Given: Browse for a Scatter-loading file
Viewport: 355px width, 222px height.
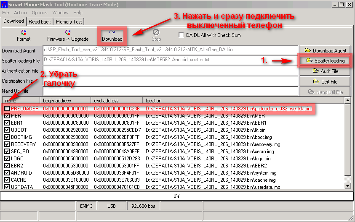Looking at the screenshot, I should [x=325, y=60].
